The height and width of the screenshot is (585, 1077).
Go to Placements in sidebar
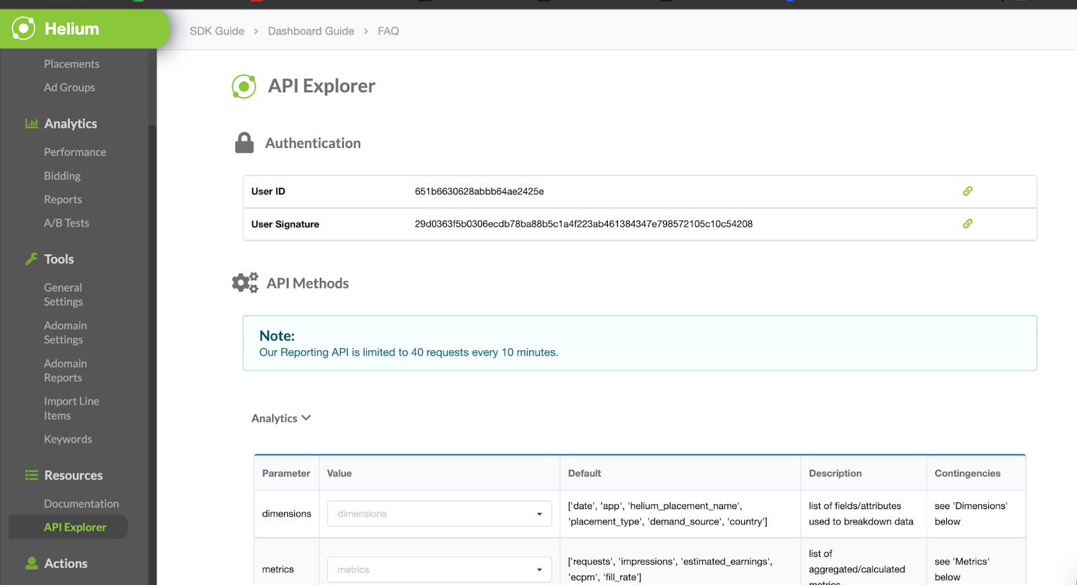click(71, 64)
